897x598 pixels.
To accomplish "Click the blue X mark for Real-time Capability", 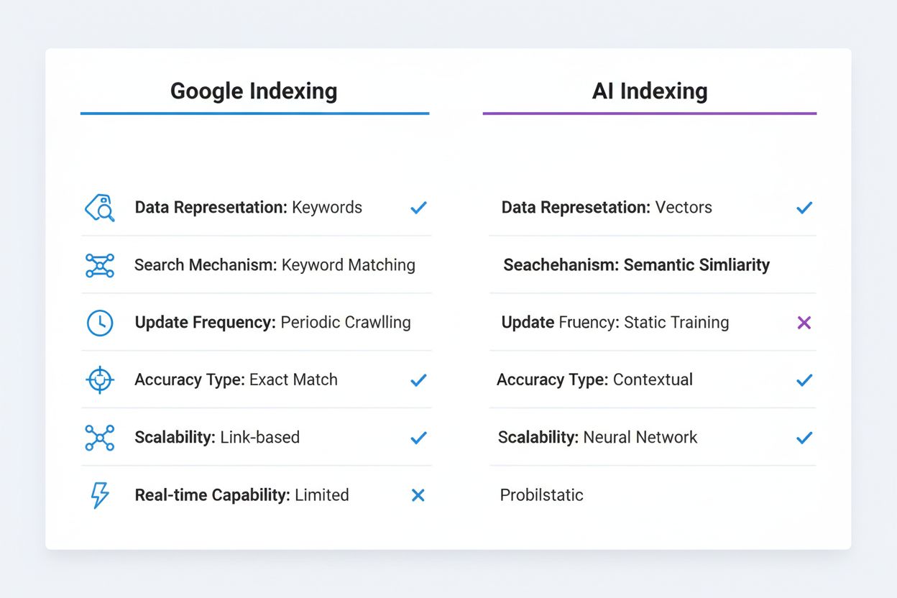I will (x=418, y=495).
